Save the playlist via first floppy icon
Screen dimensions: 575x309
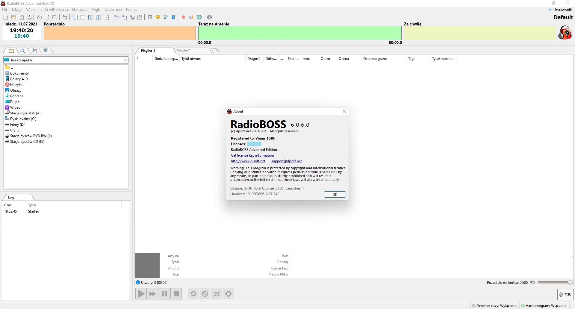pos(21,17)
